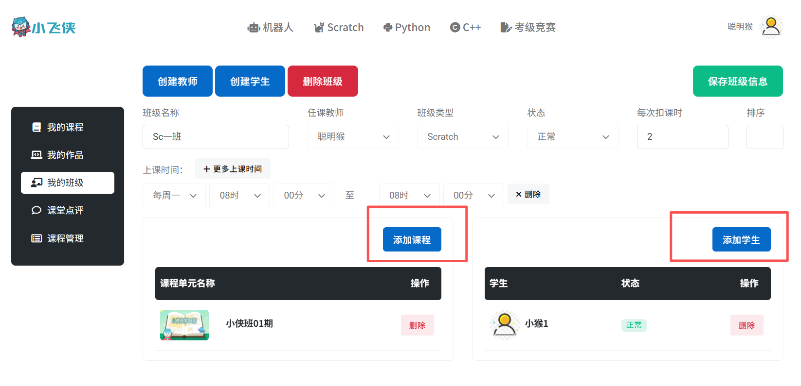Click the 状态 header in student table

tap(630, 283)
